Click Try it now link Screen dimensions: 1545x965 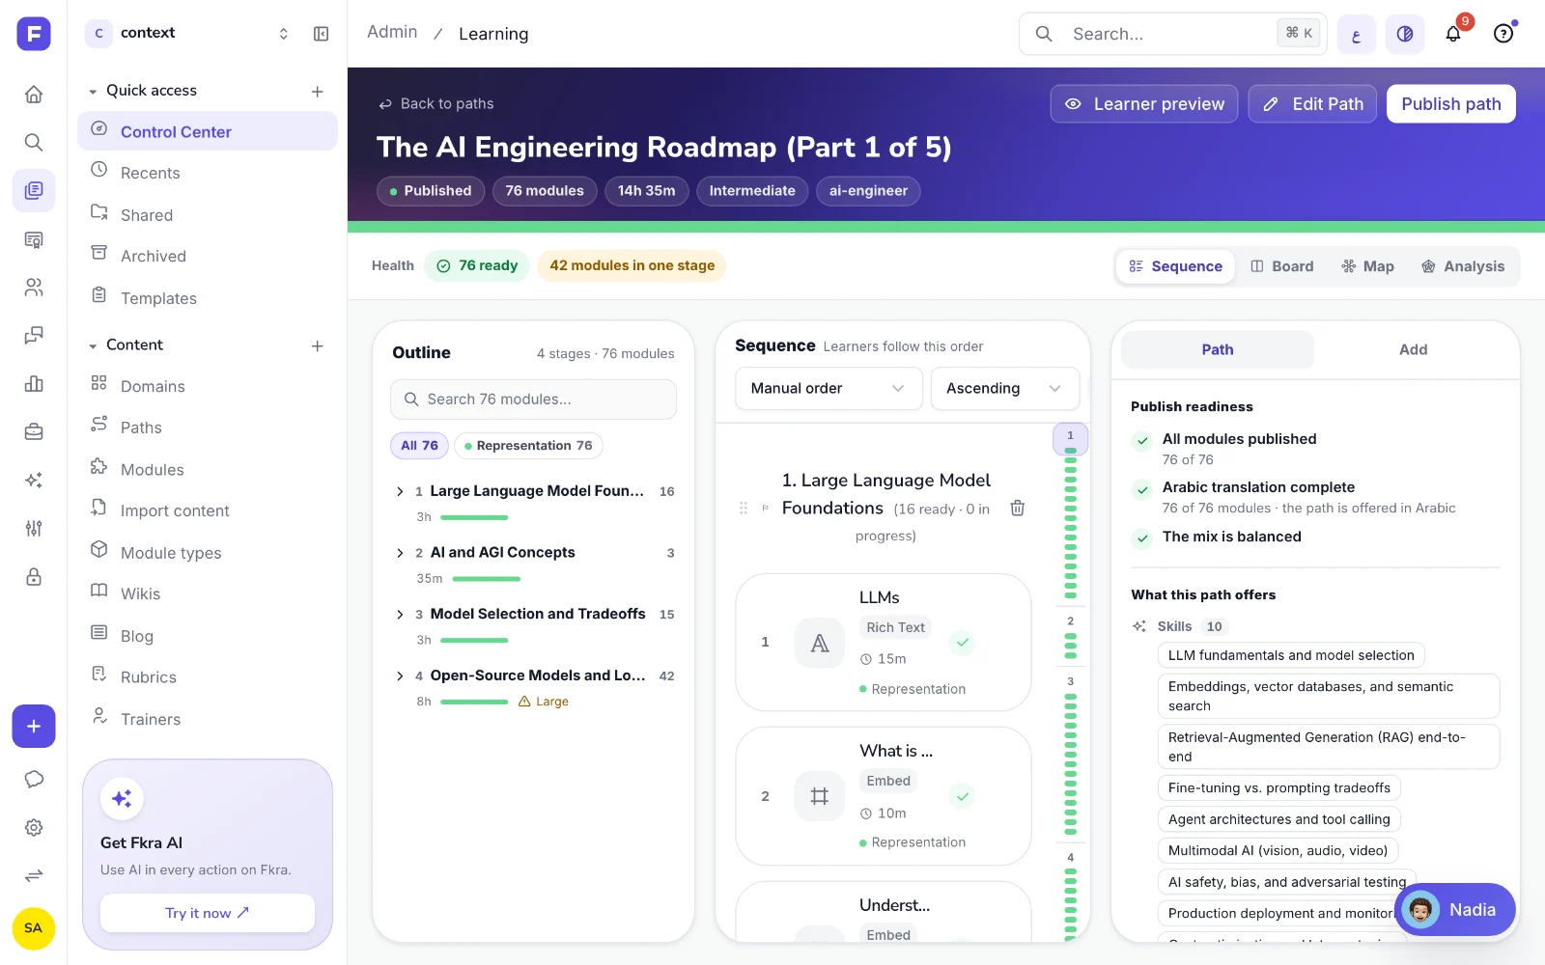point(208,913)
